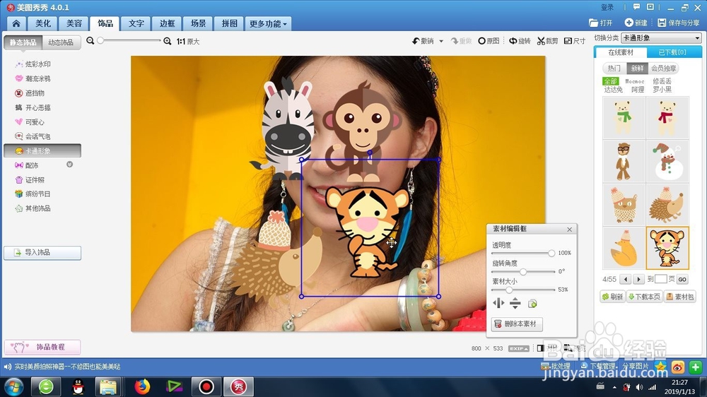Go to next material page arrow
This screenshot has height=397, width=707.
pos(638,280)
